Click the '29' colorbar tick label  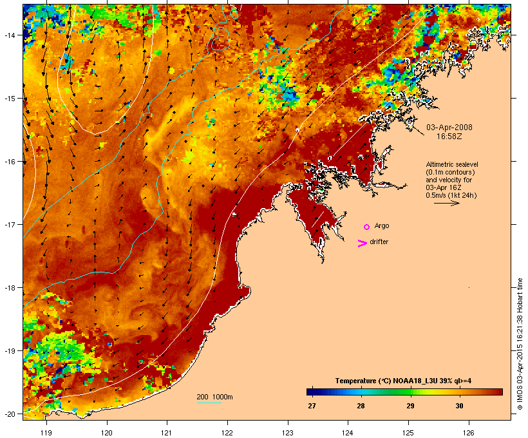410,406
